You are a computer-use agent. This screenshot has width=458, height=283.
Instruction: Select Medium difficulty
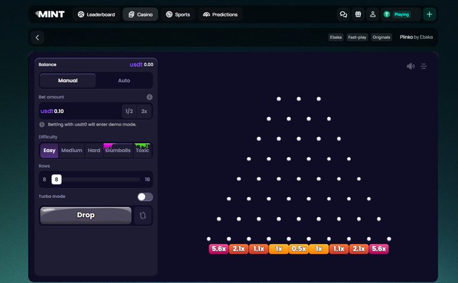[71, 151]
